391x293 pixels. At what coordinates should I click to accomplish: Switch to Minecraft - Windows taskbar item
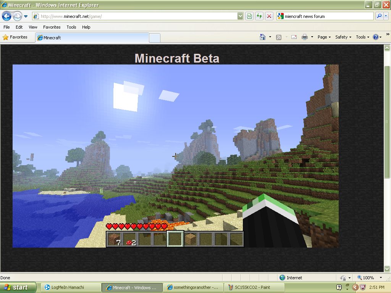pos(132,288)
